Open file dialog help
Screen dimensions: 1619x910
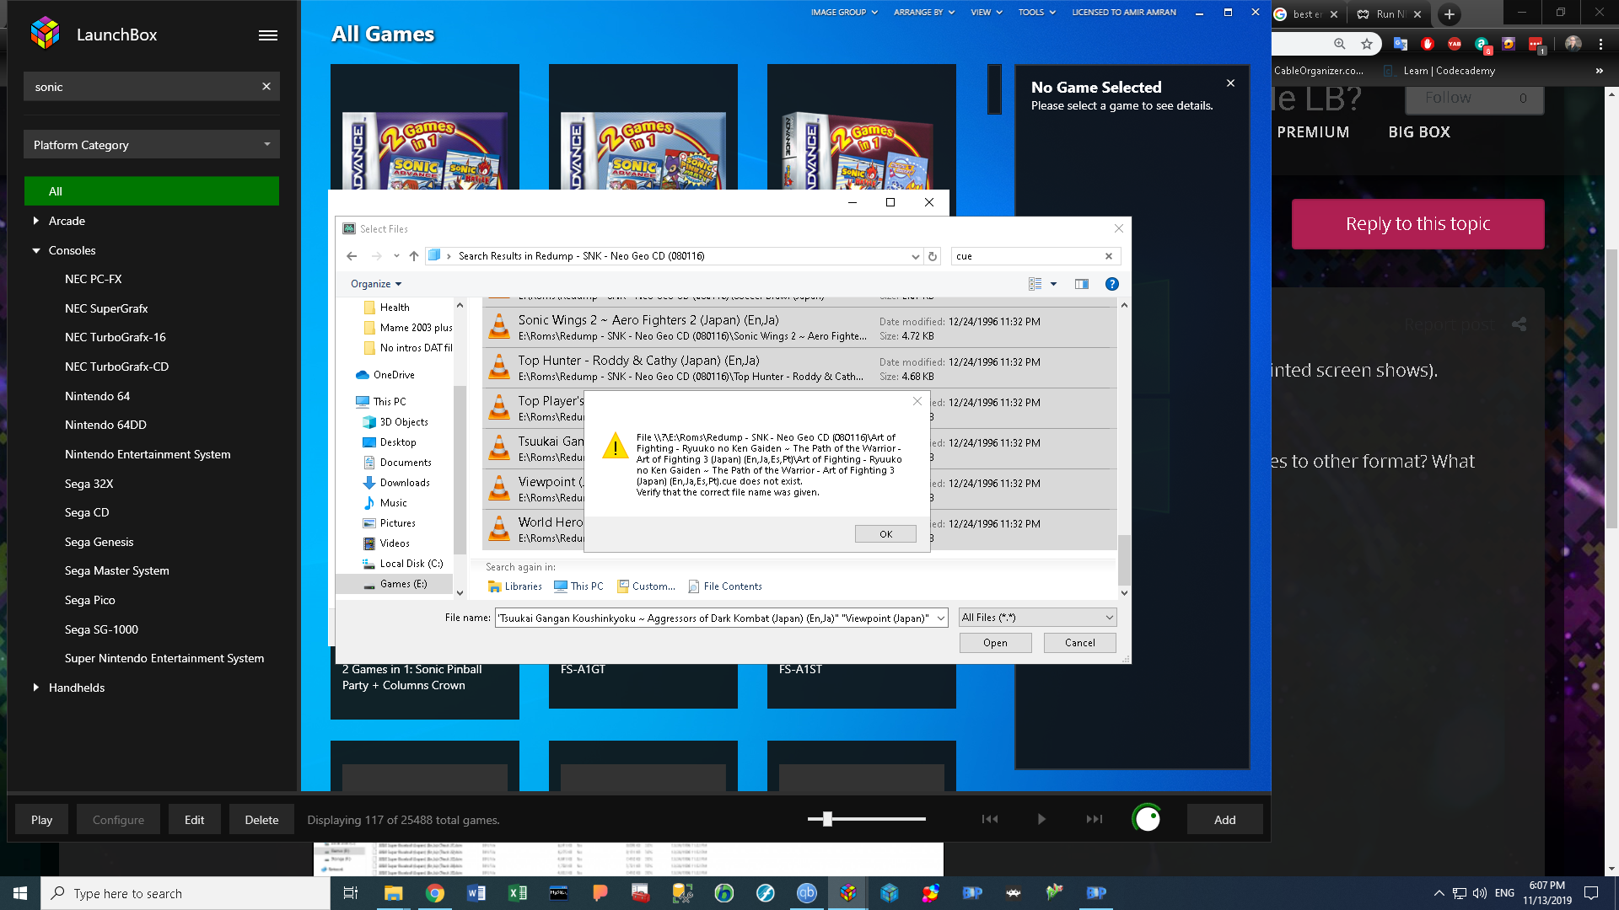1112,284
